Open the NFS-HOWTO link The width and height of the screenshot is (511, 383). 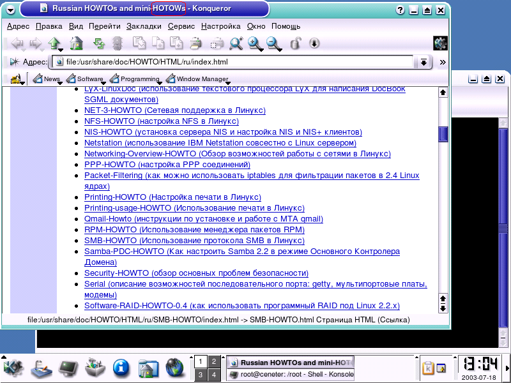pyautogui.click(x=162, y=121)
